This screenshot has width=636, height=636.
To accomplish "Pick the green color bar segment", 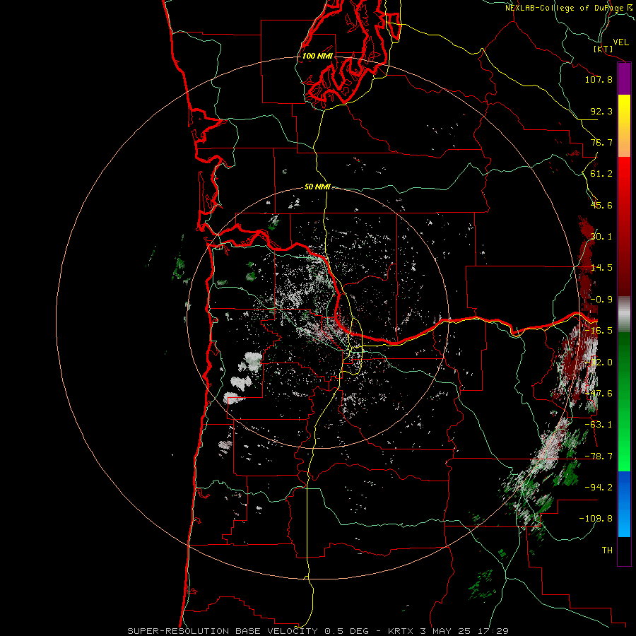I will click(x=624, y=401).
